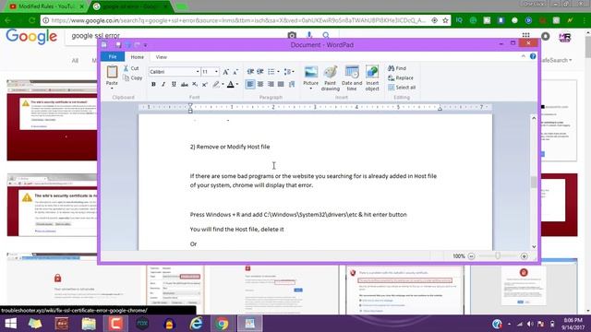Open the line spacing dropdown

289,72
